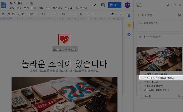Open the yellow Keep icon in side rail
Image resolution: width=183 pixels, height=112 pixels.
129,25
